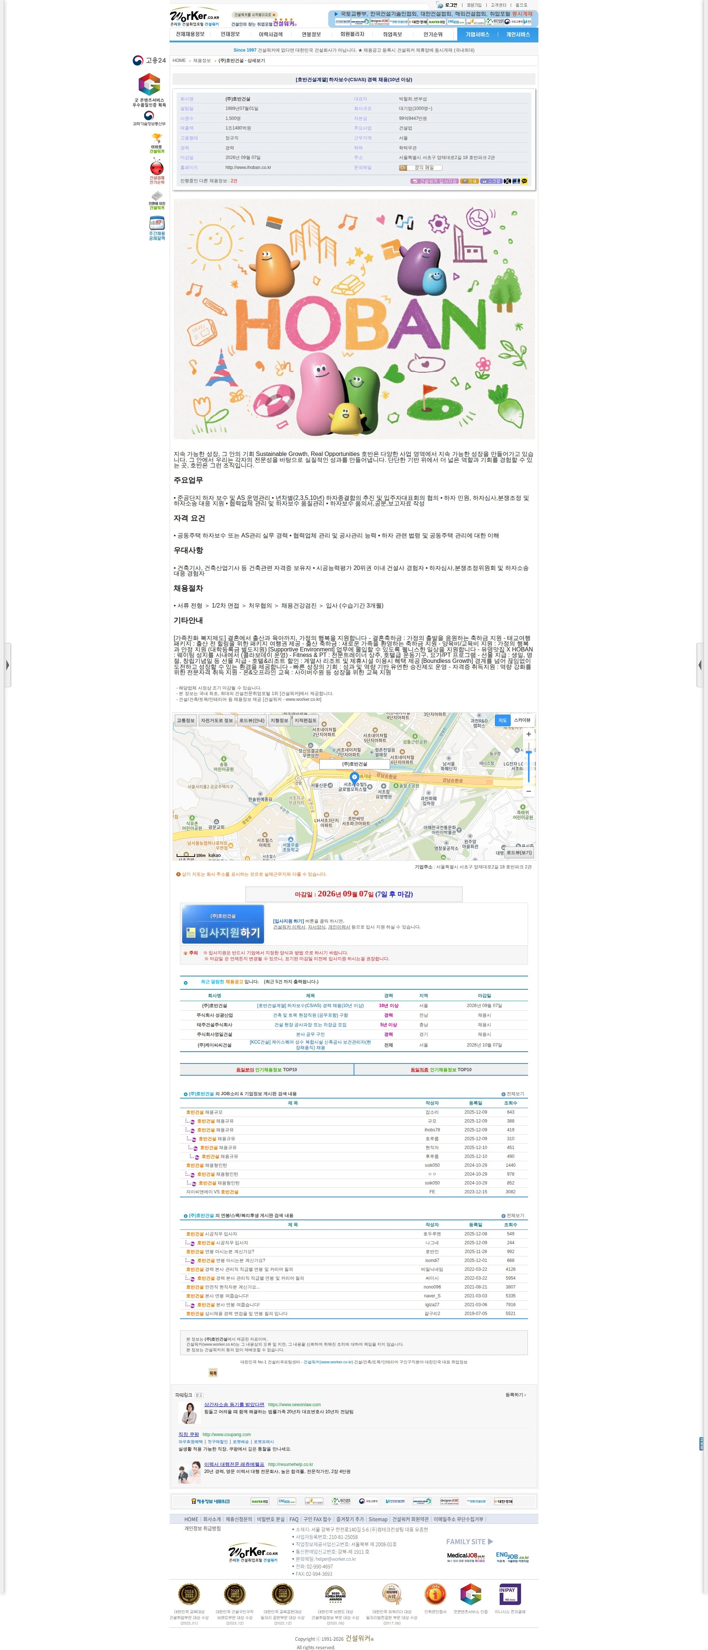Switch map to 지도 mode
This screenshot has height=1650, width=708.
[x=503, y=720]
